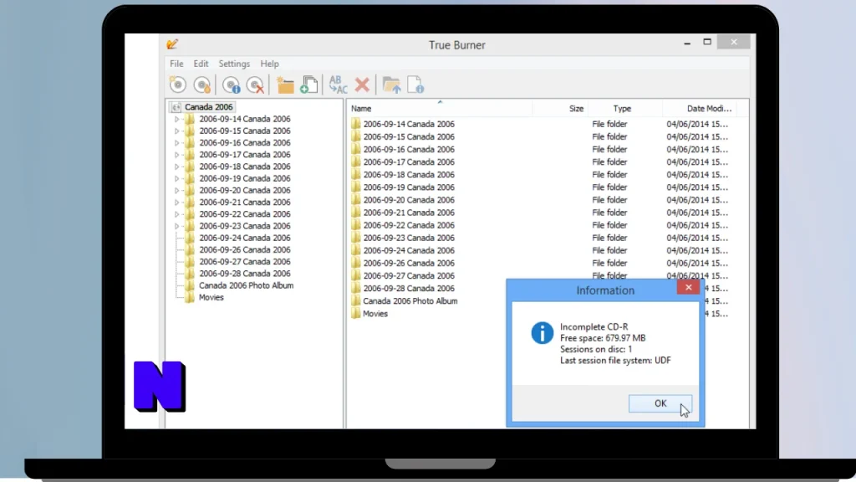Select 2006-09-23 Canada 2006 in file list
The image size is (856, 482).
409,238
